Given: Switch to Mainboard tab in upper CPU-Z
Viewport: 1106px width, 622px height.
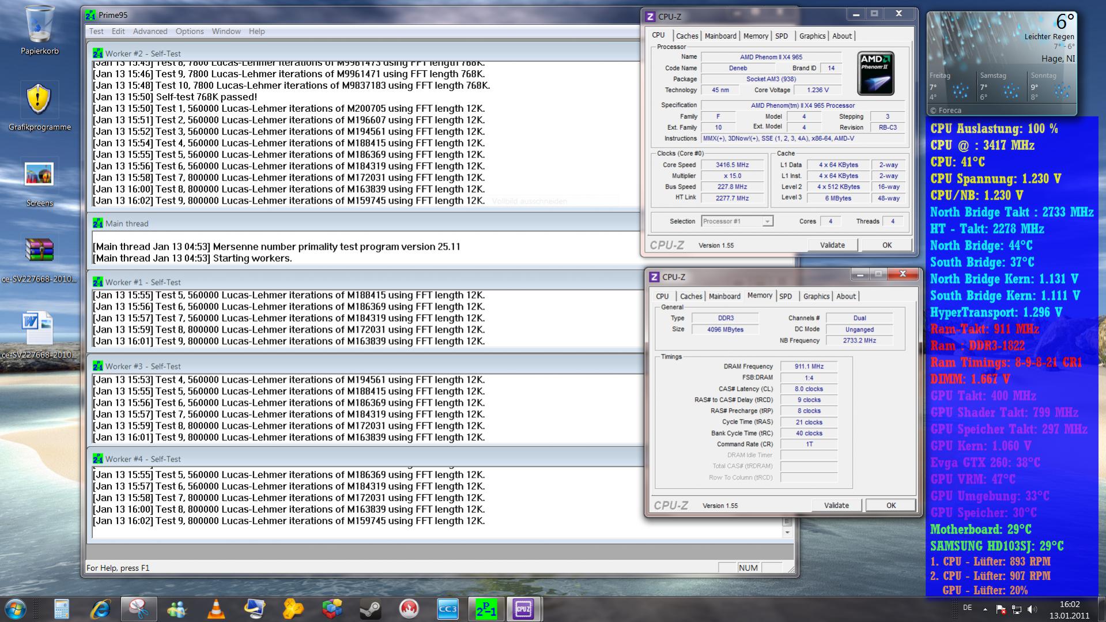Looking at the screenshot, I should tap(720, 36).
